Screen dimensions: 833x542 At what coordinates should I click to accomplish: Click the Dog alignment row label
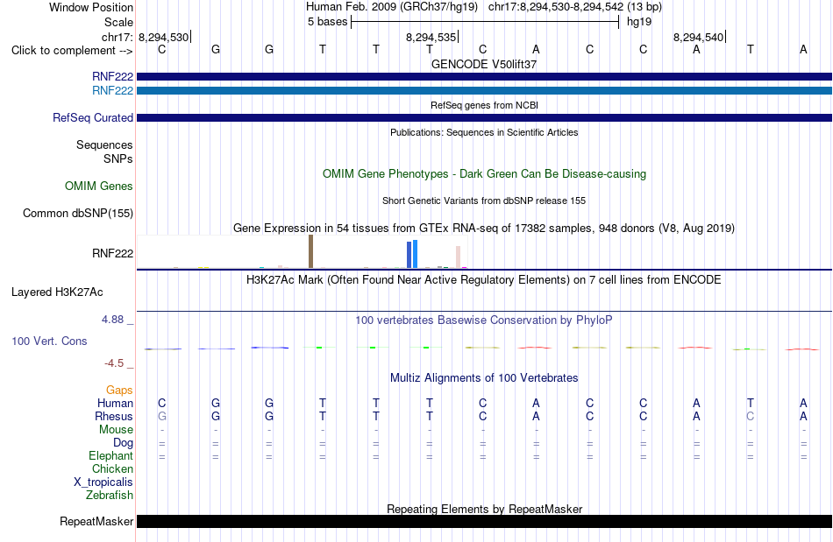click(123, 443)
